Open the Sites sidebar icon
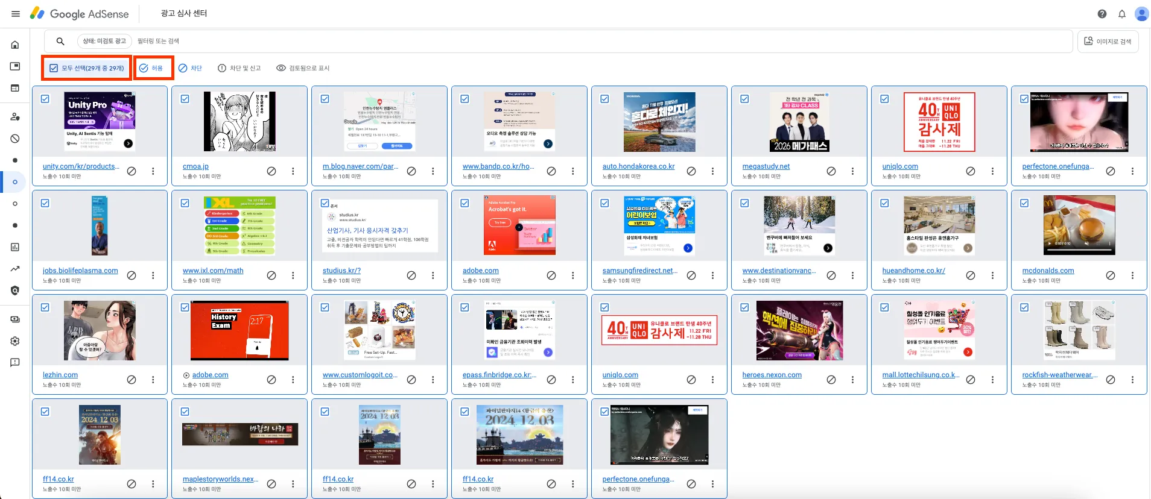Screen dimensions: 1151x499 [x=15, y=88]
